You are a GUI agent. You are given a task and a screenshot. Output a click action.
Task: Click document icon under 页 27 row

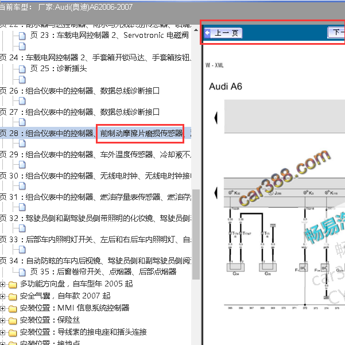[22, 122]
